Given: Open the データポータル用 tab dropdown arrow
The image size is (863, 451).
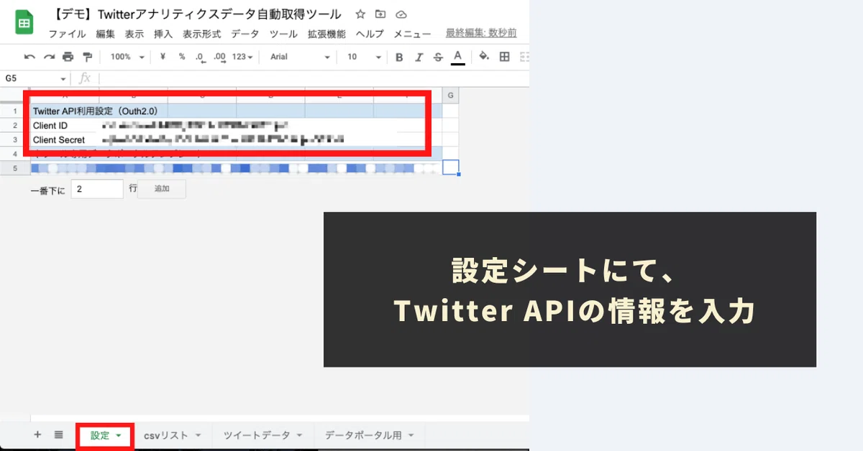Looking at the screenshot, I should pyautogui.click(x=411, y=435).
